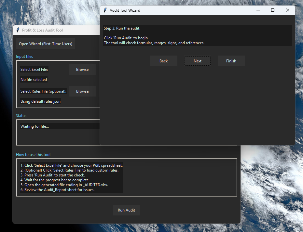Click the 'Step 3: Run the audit.' text
The width and height of the screenshot is (303, 232).
[122, 28]
